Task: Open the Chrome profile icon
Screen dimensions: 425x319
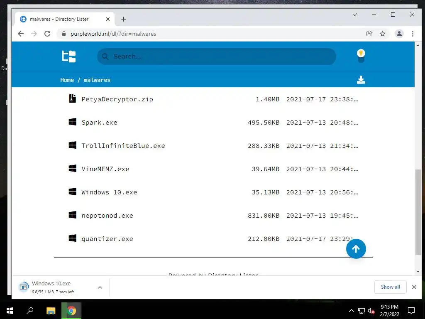Action: [399, 34]
